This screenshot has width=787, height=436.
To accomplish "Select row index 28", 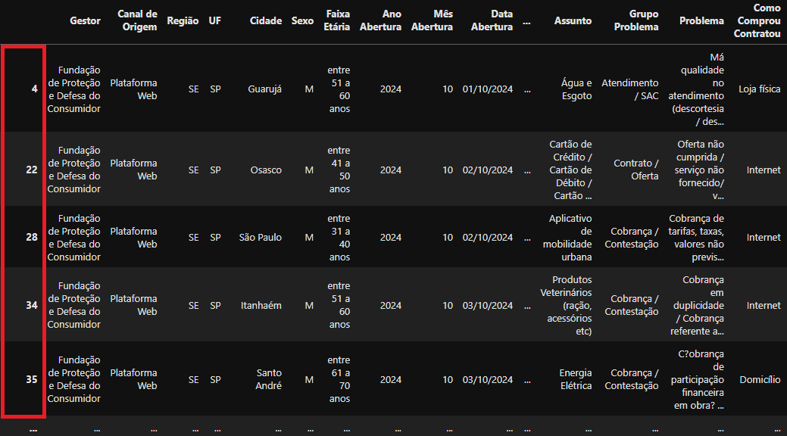I will click(32, 237).
